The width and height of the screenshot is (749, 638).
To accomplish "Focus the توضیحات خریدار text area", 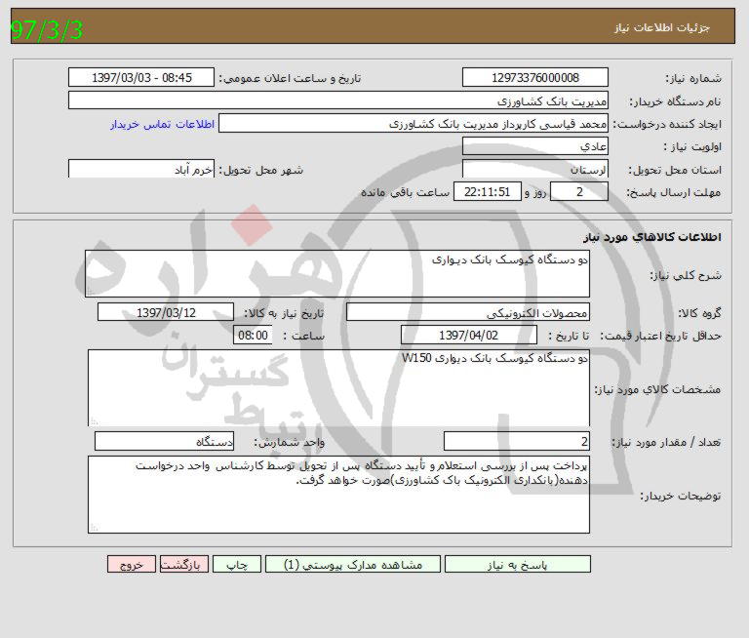I will pyautogui.click(x=337, y=495).
